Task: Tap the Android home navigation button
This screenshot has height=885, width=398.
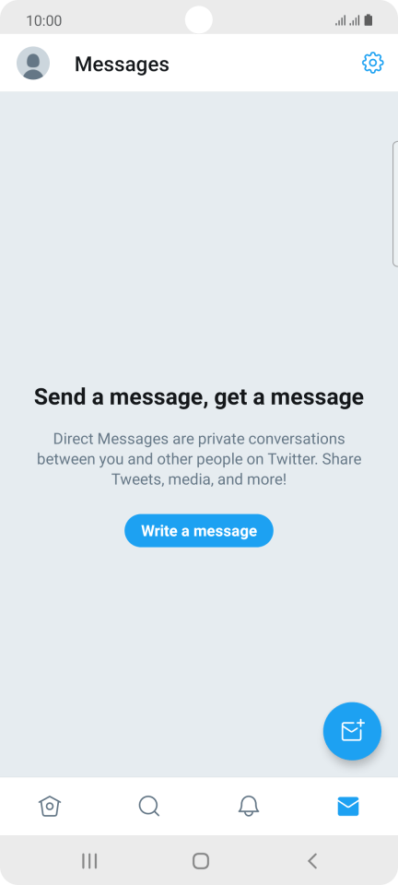Action: tap(201, 861)
